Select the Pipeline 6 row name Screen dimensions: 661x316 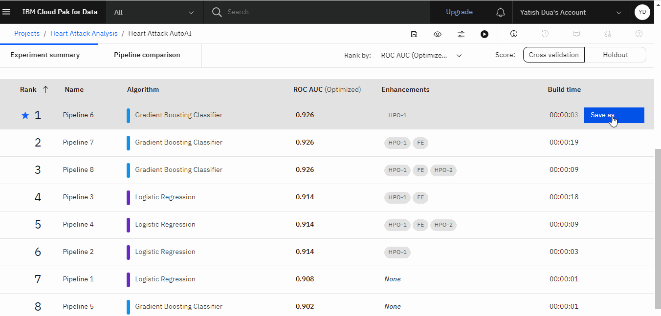(78, 115)
